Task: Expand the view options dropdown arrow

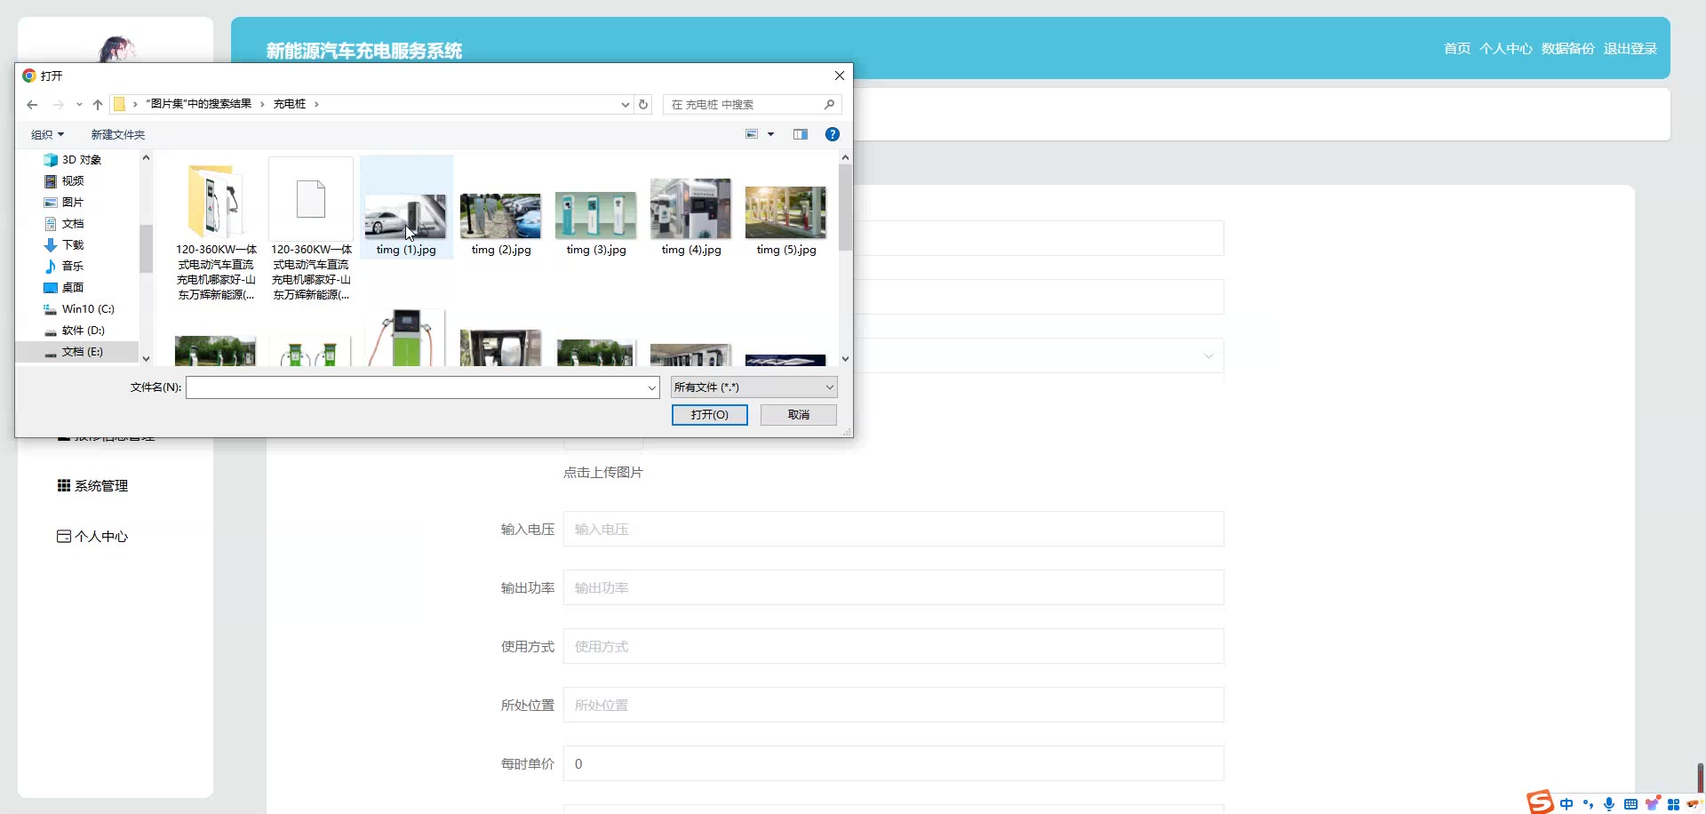Action: pyautogui.click(x=770, y=134)
